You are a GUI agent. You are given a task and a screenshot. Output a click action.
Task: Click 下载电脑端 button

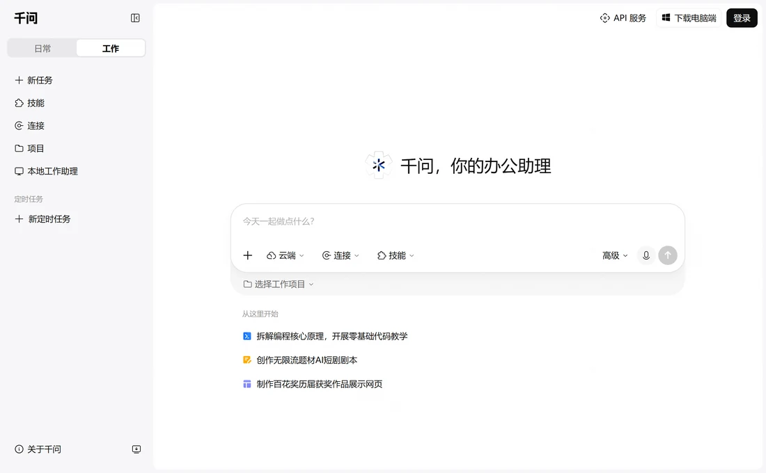pos(689,18)
